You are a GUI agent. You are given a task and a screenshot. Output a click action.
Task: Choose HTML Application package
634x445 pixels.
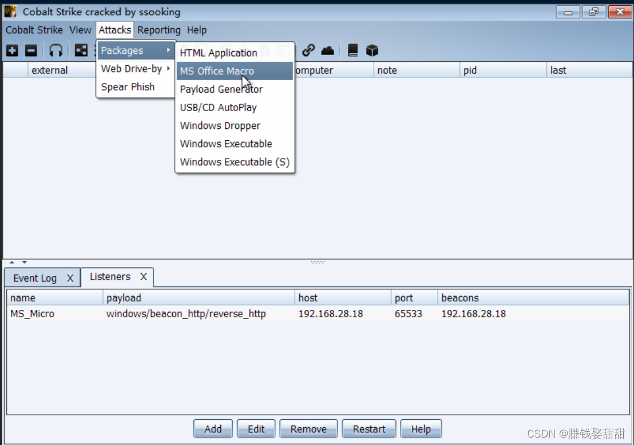(235, 53)
